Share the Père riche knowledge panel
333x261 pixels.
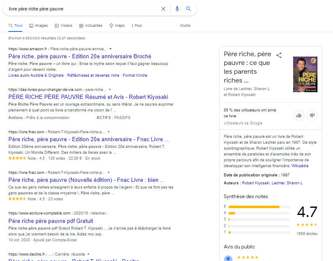point(279,55)
